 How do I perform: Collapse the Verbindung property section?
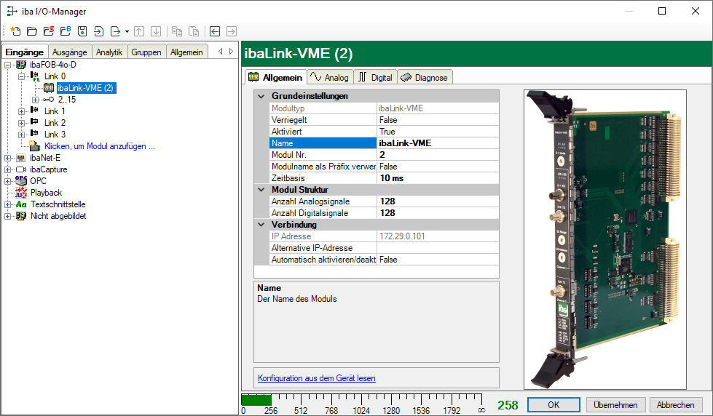[x=261, y=225]
